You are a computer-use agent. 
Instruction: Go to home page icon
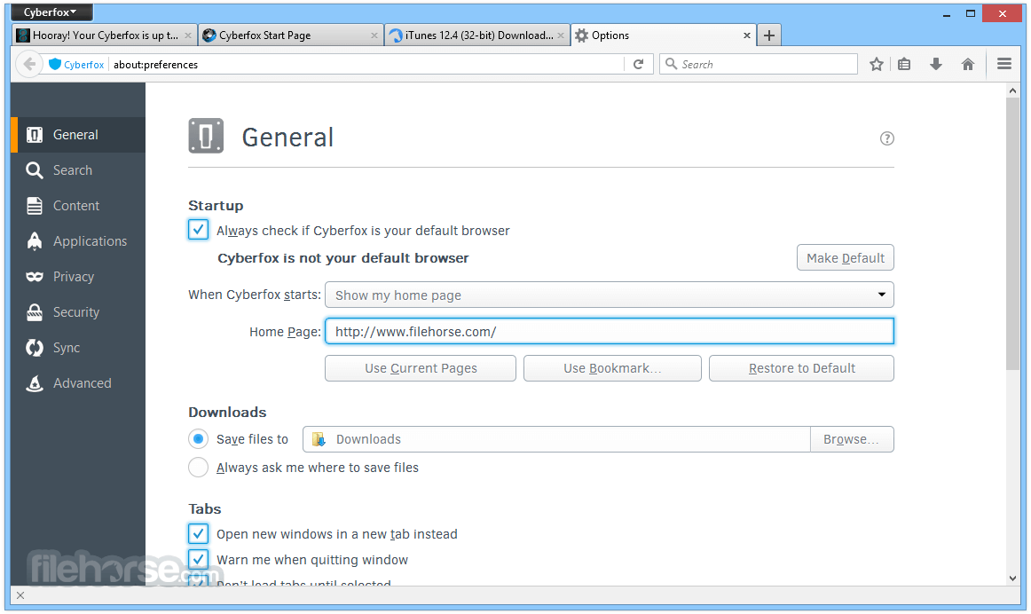click(x=968, y=65)
